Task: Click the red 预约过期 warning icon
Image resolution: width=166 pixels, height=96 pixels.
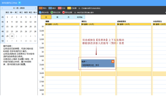Action: click(x=63, y=12)
